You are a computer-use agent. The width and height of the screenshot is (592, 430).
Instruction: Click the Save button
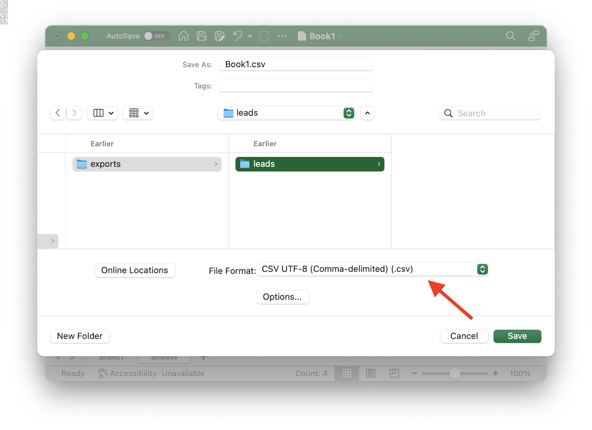pyautogui.click(x=517, y=336)
